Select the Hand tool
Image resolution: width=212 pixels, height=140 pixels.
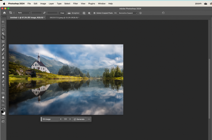pos(3,97)
